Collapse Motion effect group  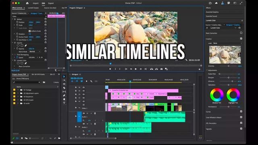(12, 19)
